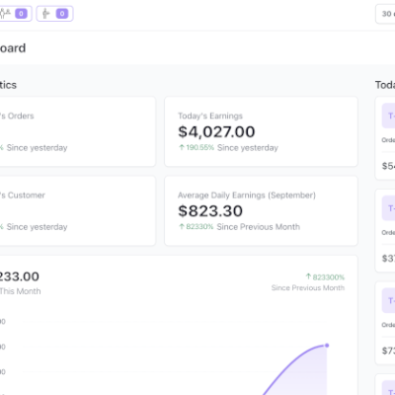The height and width of the screenshot is (395, 395).
Task: Click the 'Since Previous Month' text in Average Daily Earnings
Action: pos(259,227)
